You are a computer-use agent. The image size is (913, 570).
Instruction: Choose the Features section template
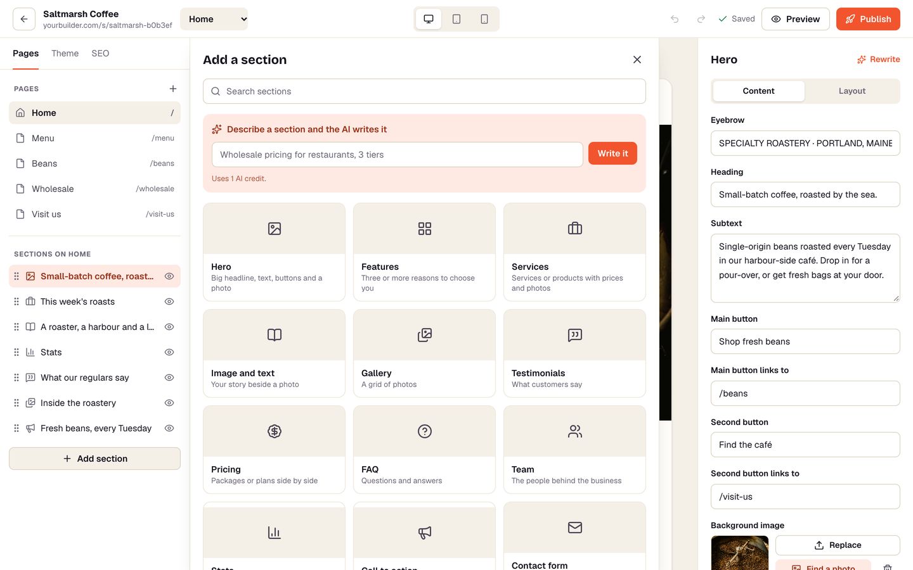pos(424,252)
